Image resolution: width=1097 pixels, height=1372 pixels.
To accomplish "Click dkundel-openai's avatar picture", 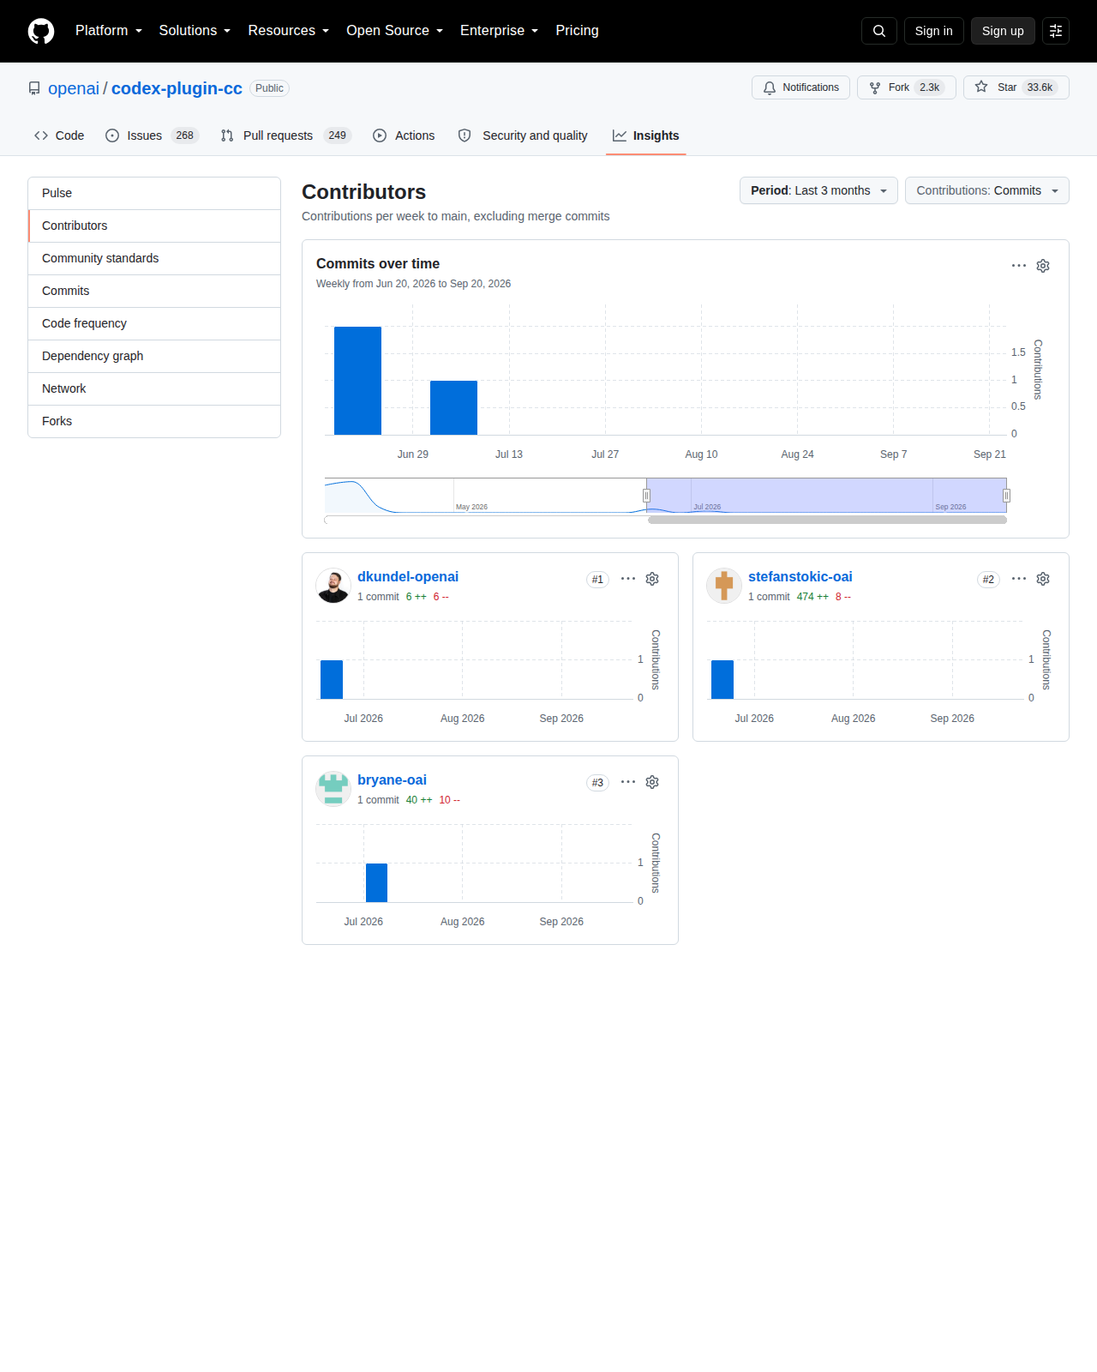I will pyautogui.click(x=333, y=586).
